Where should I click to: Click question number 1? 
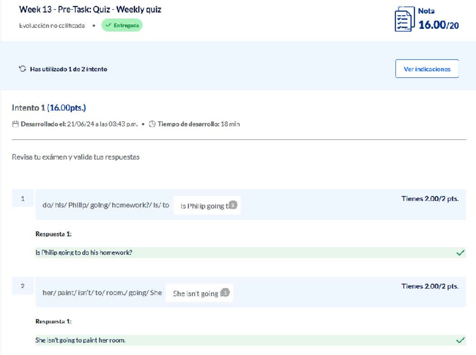pyautogui.click(x=23, y=199)
